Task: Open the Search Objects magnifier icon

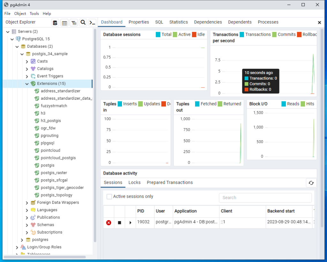Action: 83,23
